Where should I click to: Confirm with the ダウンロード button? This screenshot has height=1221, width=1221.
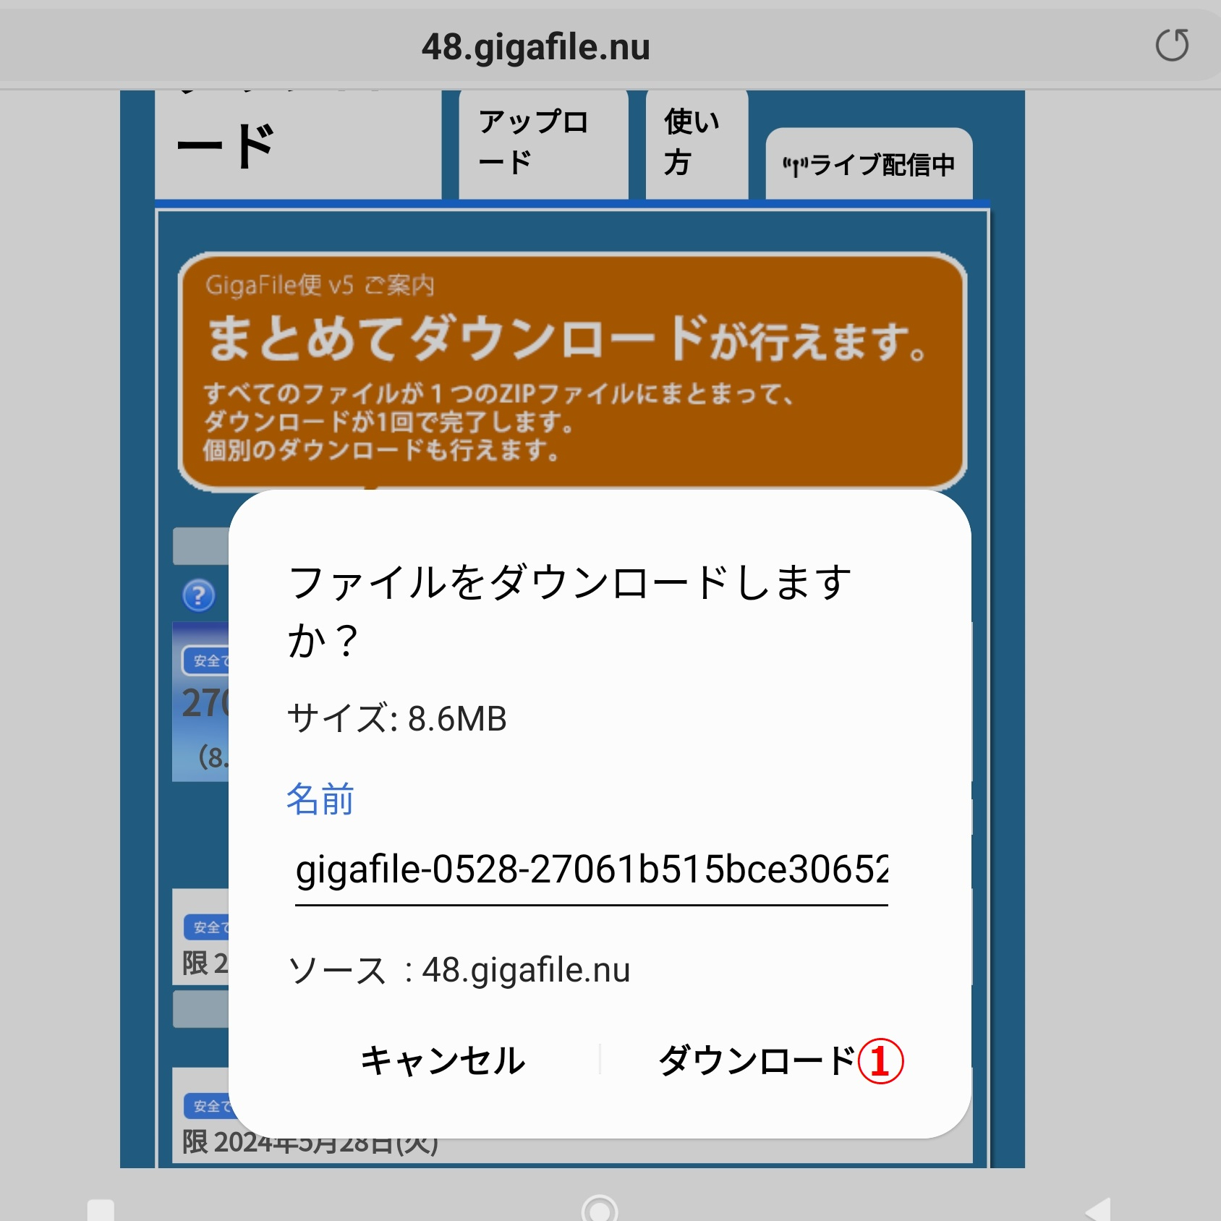click(x=757, y=1061)
